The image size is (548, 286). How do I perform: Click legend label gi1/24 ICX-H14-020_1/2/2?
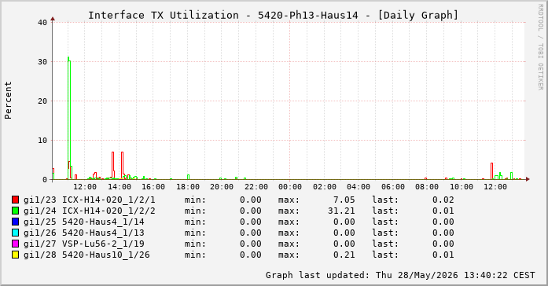tap(90, 211)
